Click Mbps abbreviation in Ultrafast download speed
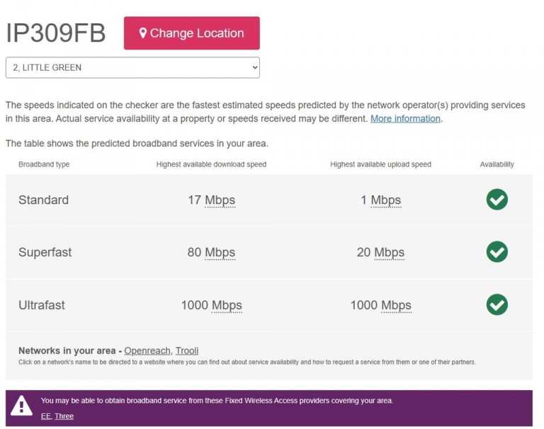 (227, 305)
